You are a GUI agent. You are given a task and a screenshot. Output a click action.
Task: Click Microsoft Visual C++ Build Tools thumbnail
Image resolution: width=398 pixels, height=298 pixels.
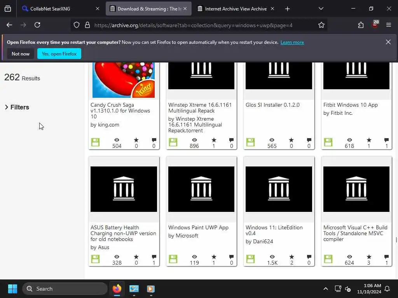click(356, 189)
